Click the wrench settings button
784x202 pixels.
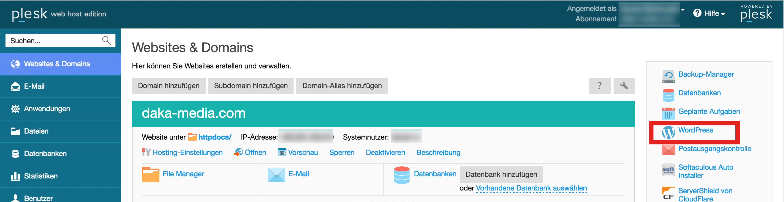coord(624,86)
